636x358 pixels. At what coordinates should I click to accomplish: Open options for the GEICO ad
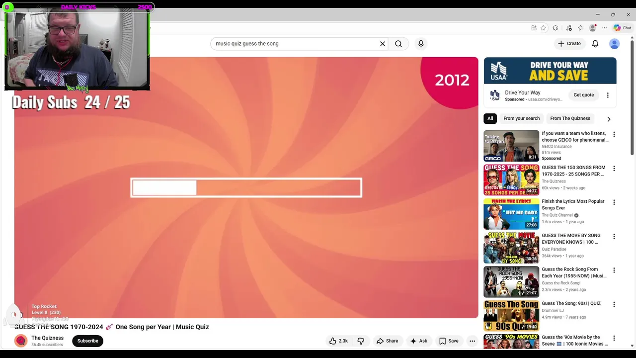point(614,134)
